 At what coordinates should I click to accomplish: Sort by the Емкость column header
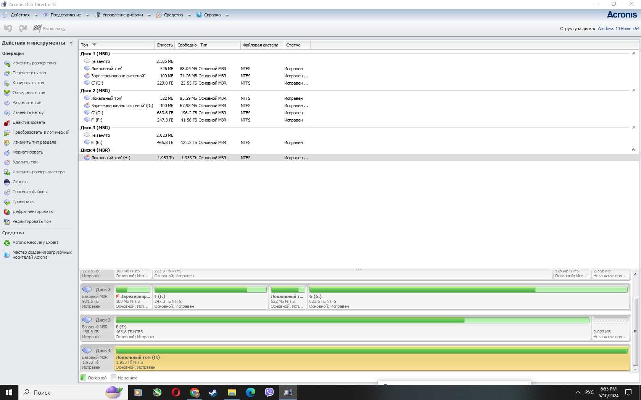(164, 45)
